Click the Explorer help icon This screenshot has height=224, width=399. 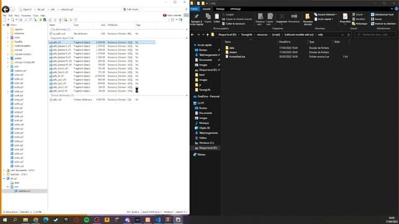pos(397,9)
